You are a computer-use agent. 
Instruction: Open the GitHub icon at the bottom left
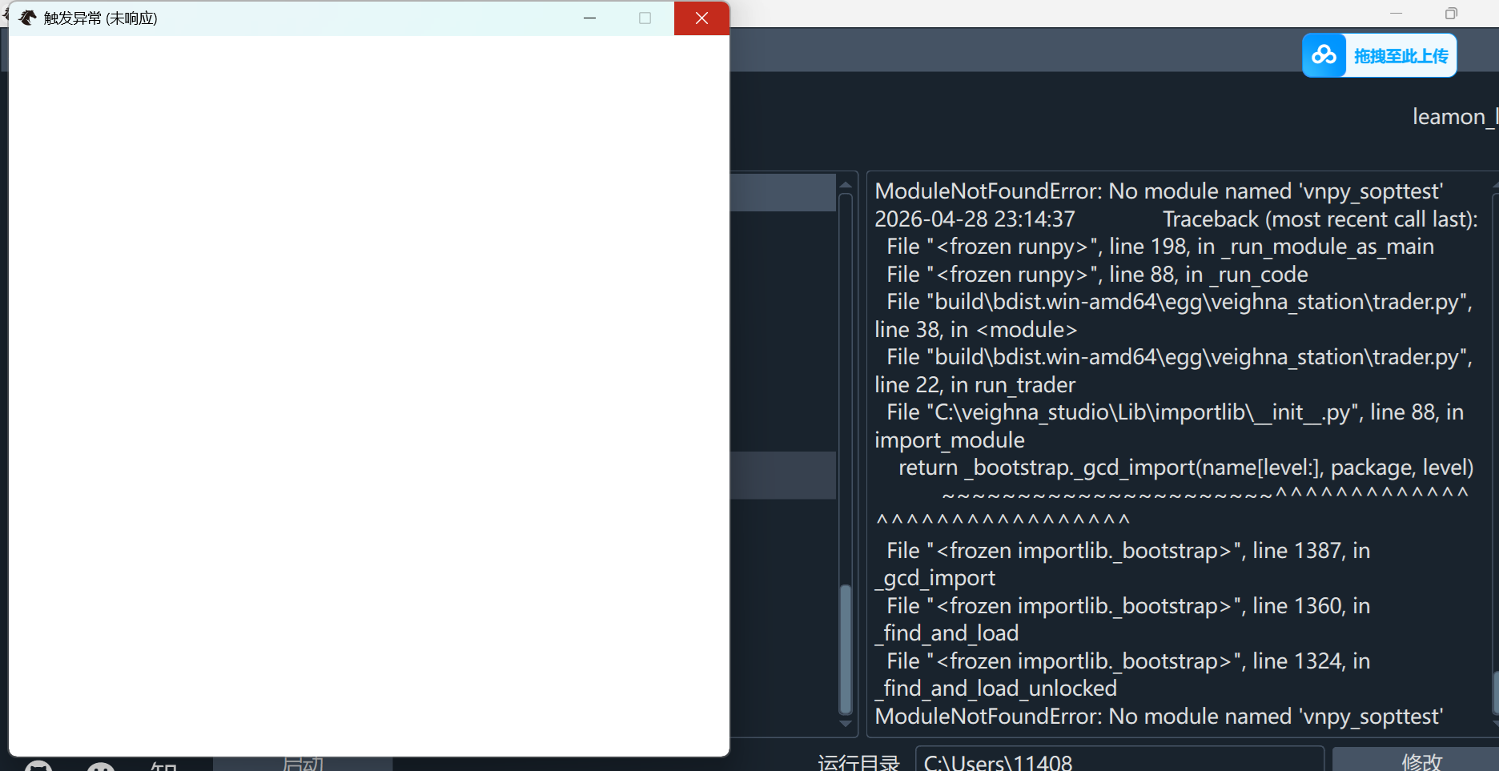tap(38, 766)
